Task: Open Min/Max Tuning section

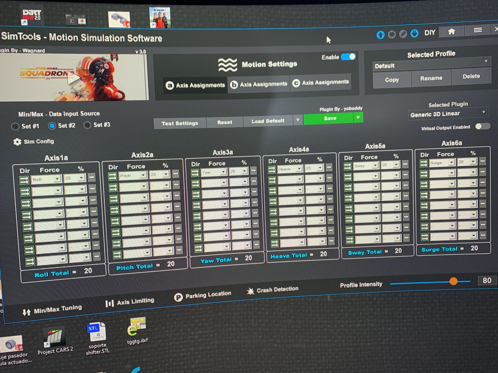Action: [52, 310]
